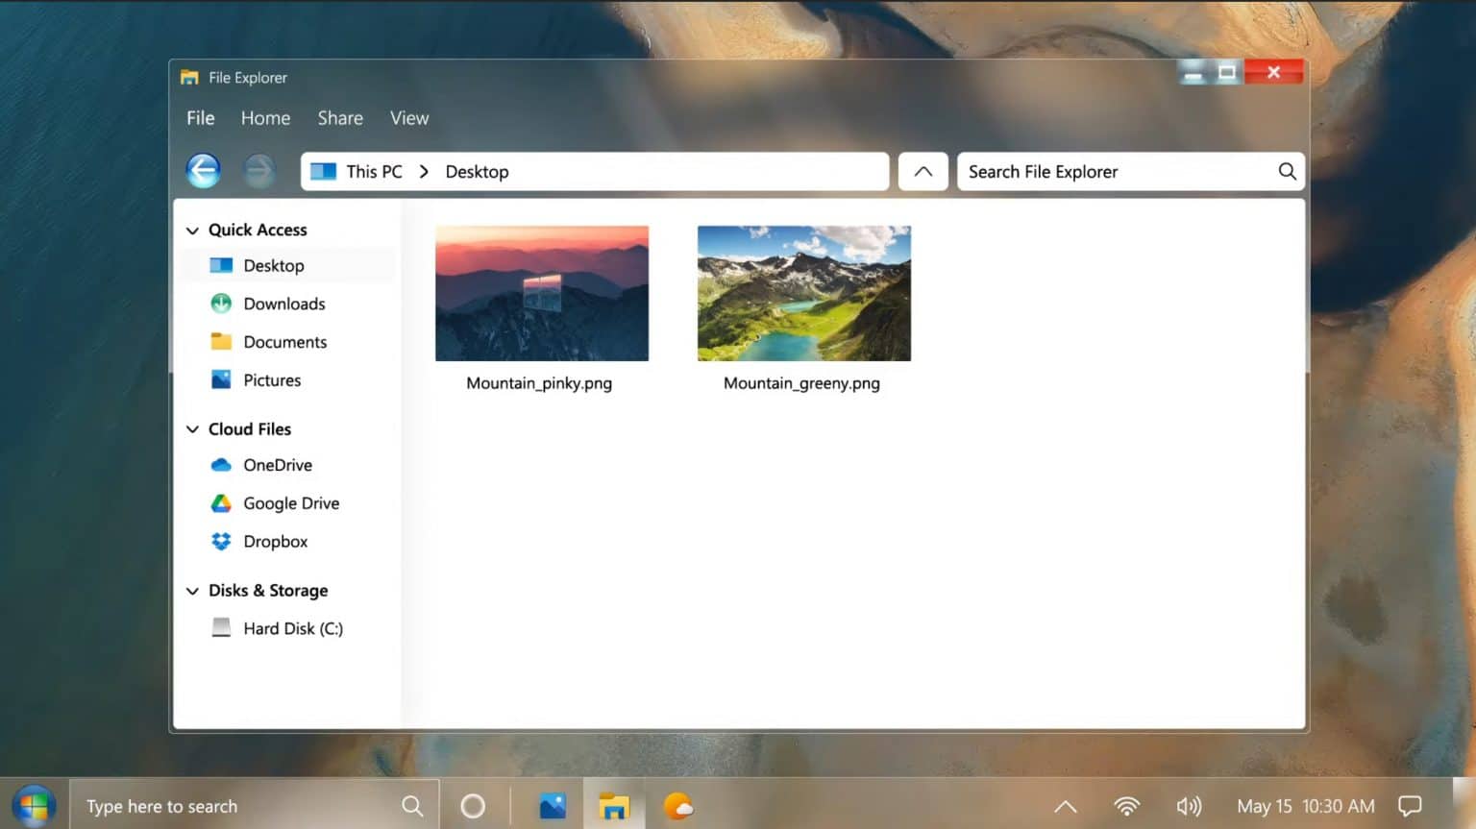Click the up-directory arrow button

click(x=922, y=171)
